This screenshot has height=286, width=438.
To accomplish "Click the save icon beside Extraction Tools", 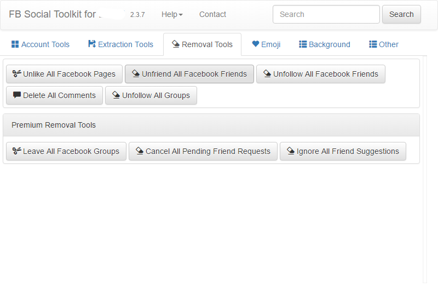I will pyautogui.click(x=92, y=44).
